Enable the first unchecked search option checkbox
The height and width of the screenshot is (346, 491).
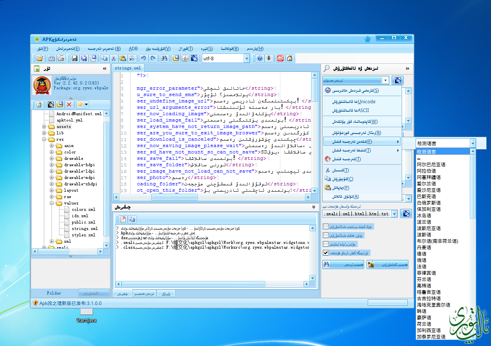(326, 226)
